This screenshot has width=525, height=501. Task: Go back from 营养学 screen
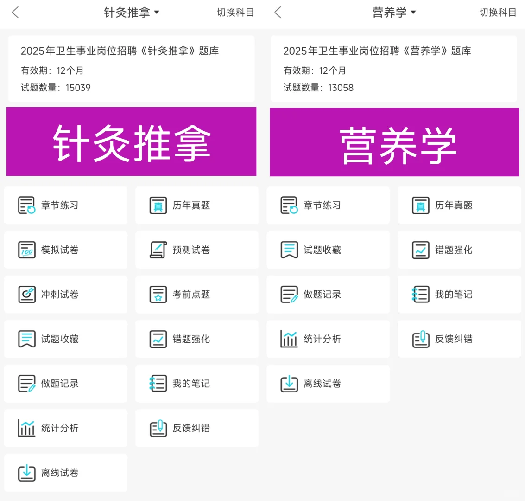point(278,13)
